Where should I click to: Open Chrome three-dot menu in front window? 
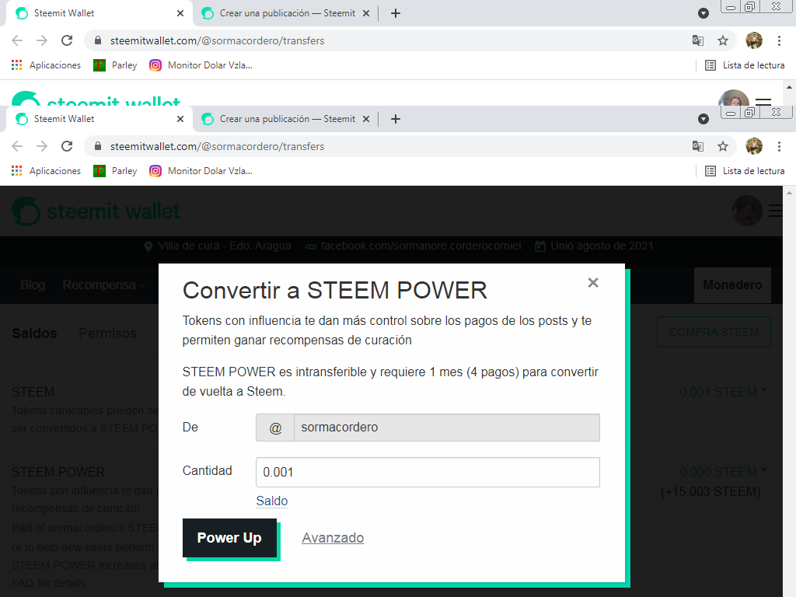coord(779,146)
